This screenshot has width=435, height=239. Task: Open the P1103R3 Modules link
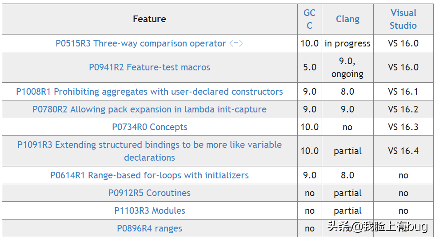tap(149, 211)
